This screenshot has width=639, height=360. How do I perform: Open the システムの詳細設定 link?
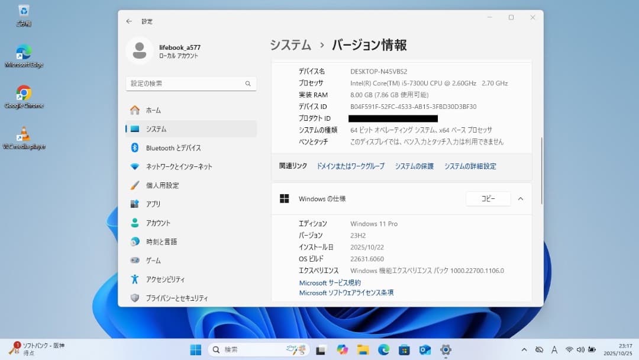tap(469, 166)
